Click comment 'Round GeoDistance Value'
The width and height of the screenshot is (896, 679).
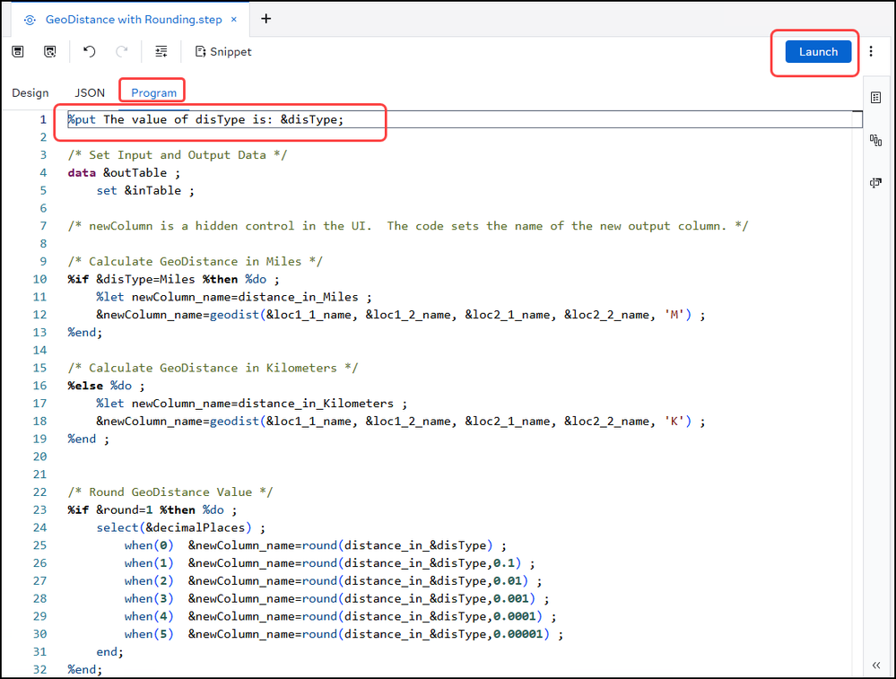[x=170, y=492]
